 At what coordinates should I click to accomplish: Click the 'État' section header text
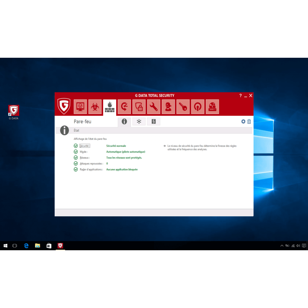76,131
